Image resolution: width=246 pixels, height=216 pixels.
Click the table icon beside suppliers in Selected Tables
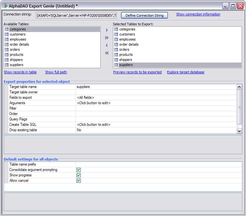(x=116, y=65)
